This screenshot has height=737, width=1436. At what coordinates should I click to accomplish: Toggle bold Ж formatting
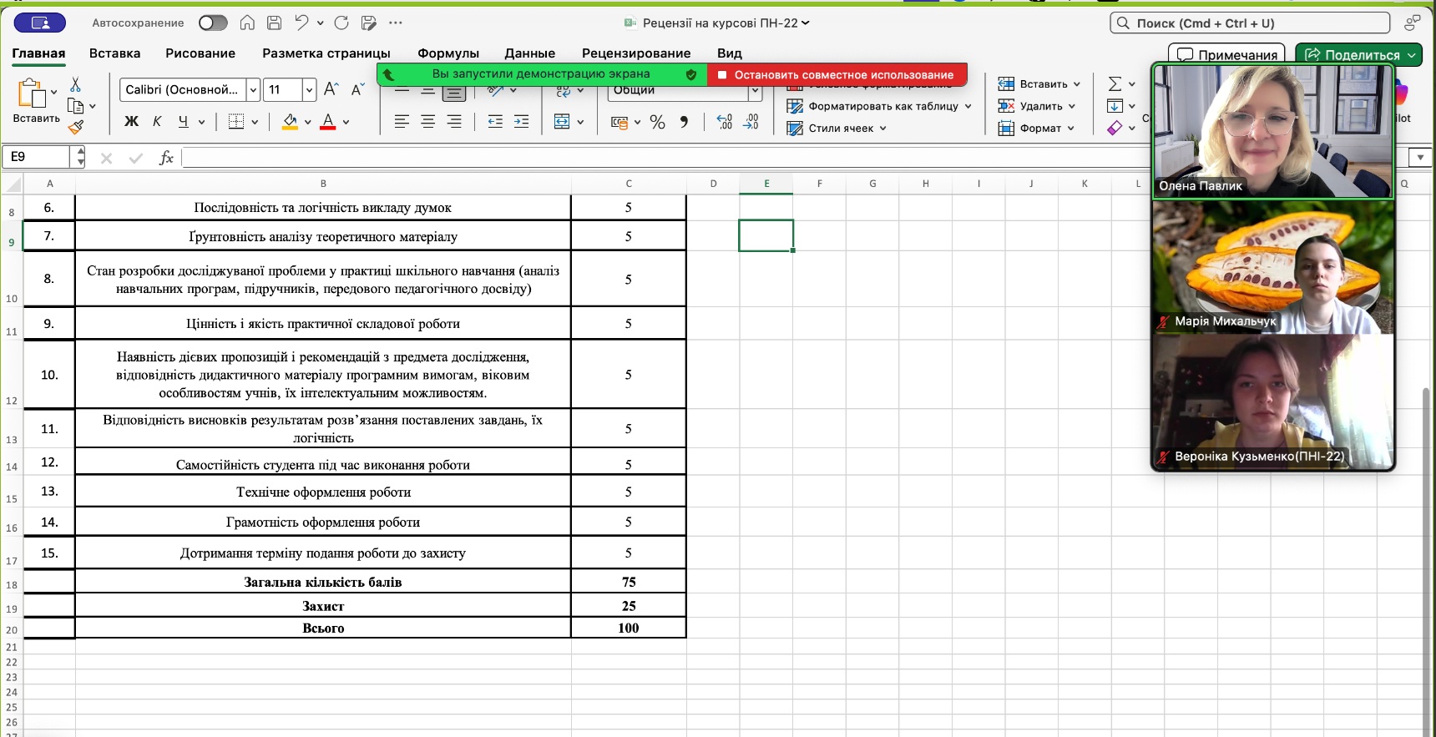131,122
